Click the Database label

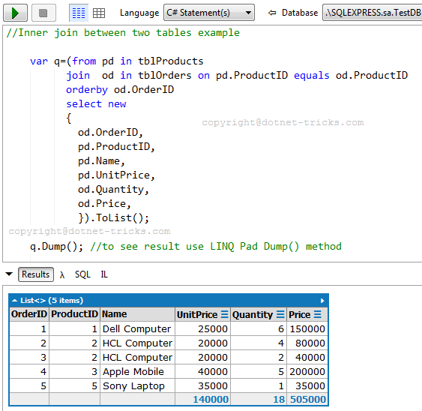(x=300, y=13)
